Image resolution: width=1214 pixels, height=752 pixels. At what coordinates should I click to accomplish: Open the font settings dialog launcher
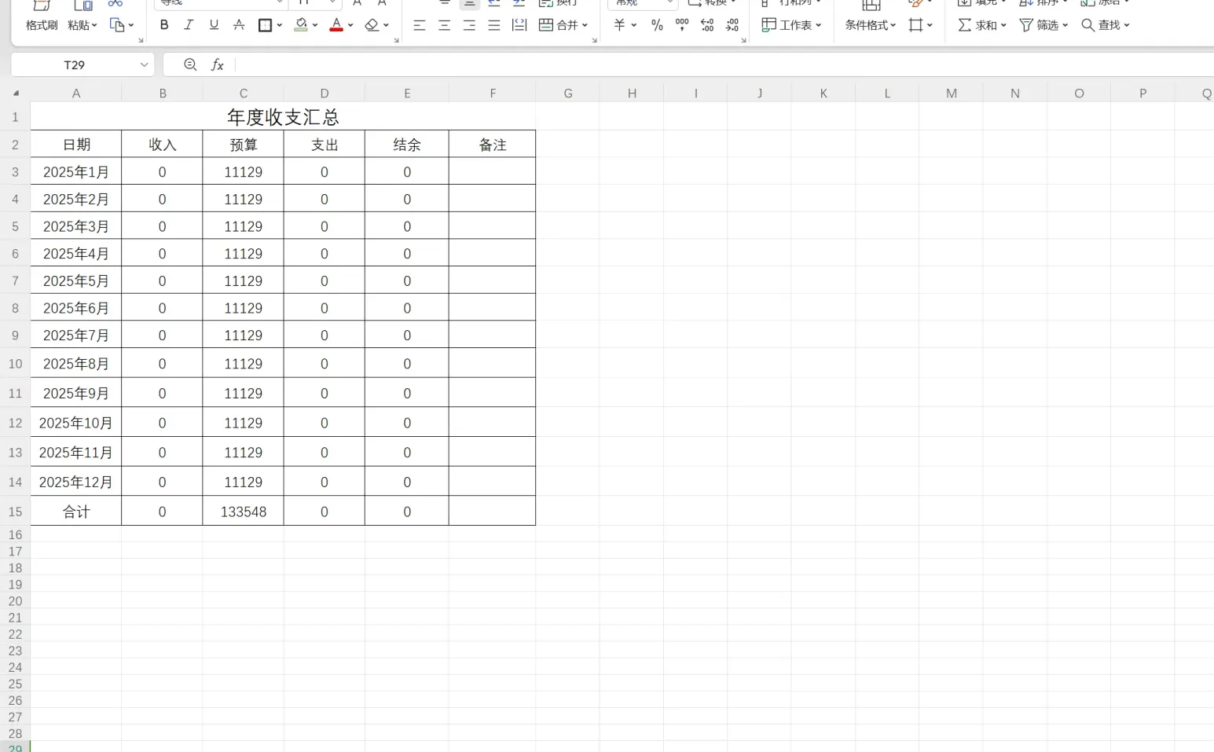396,40
